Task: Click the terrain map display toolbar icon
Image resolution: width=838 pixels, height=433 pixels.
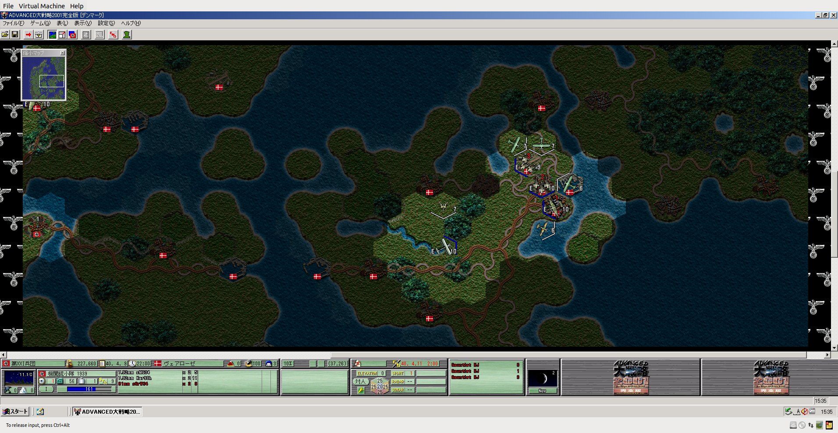Action: (x=52, y=35)
